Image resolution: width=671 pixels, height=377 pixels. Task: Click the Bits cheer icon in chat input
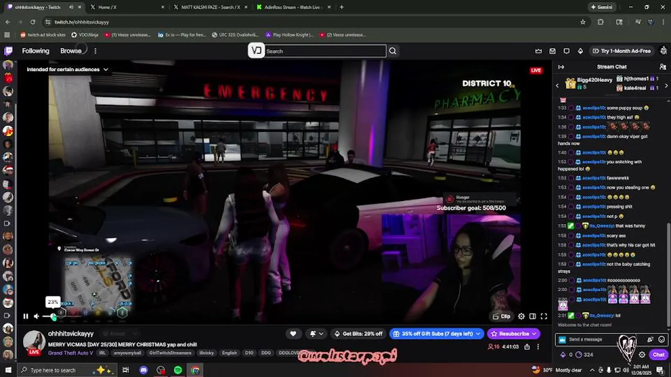click(x=650, y=339)
